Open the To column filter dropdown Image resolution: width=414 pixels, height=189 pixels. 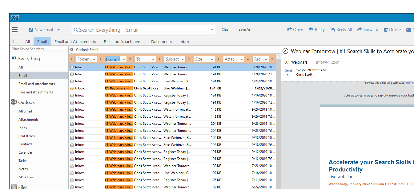point(153,59)
